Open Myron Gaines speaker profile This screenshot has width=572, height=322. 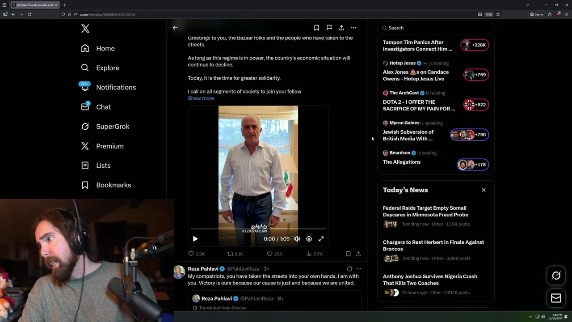click(404, 123)
